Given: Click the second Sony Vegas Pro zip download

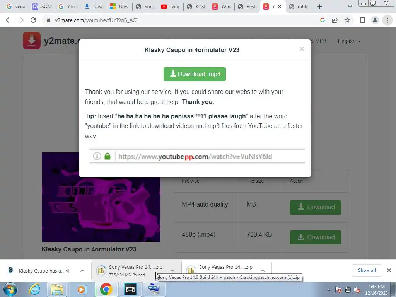Looking at the screenshot, I should point(222,268).
